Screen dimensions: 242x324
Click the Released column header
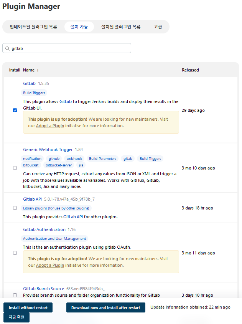[x=190, y=70]
